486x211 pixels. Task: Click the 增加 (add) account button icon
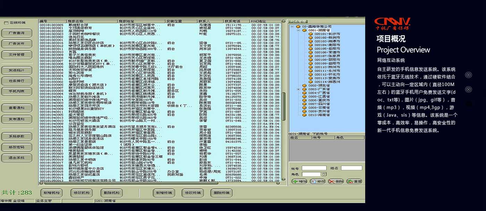(x=295, y=182)
